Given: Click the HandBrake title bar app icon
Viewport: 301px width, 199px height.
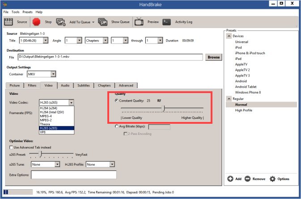Looking at the screenshot, I should (x=5, y=4).
